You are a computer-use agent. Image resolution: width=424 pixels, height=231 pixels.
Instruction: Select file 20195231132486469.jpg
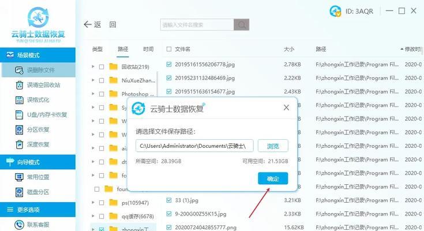205,78
